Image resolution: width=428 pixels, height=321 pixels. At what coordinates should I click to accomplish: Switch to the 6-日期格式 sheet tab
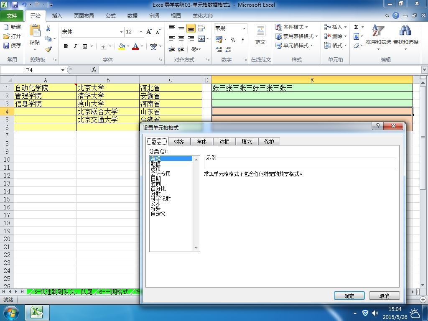(114, 292)
